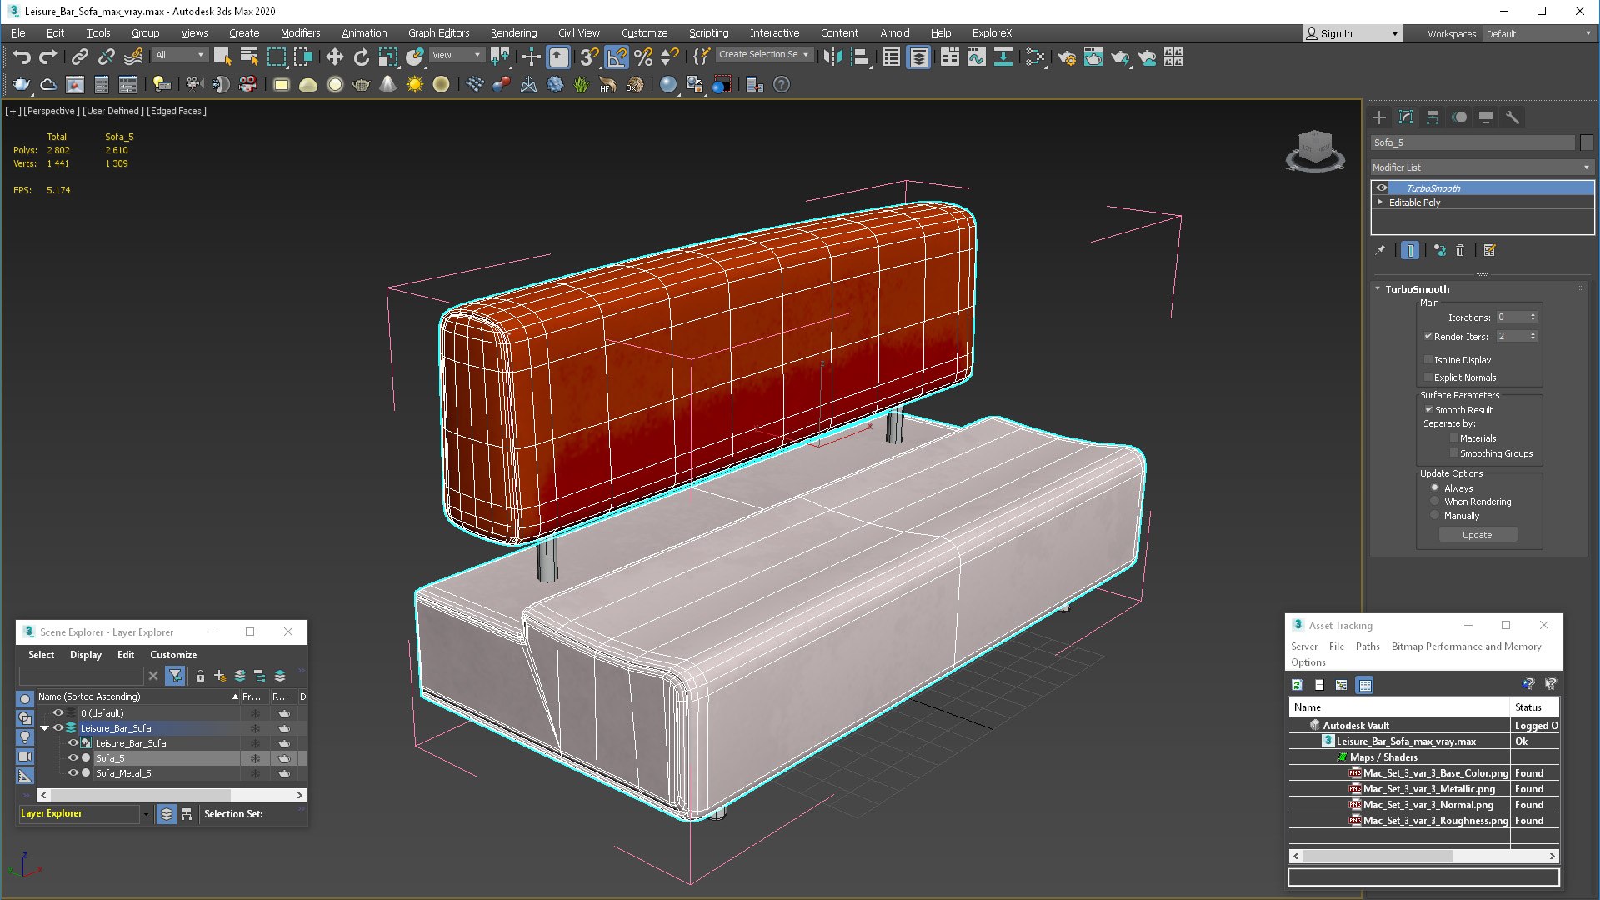
Task: Select When Rendering update option
Action: [1435, 502]
